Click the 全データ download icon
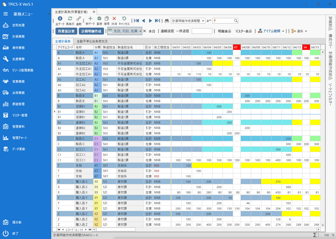The height and width of the screenshot is (239, 336). click(x=60, y=19)
